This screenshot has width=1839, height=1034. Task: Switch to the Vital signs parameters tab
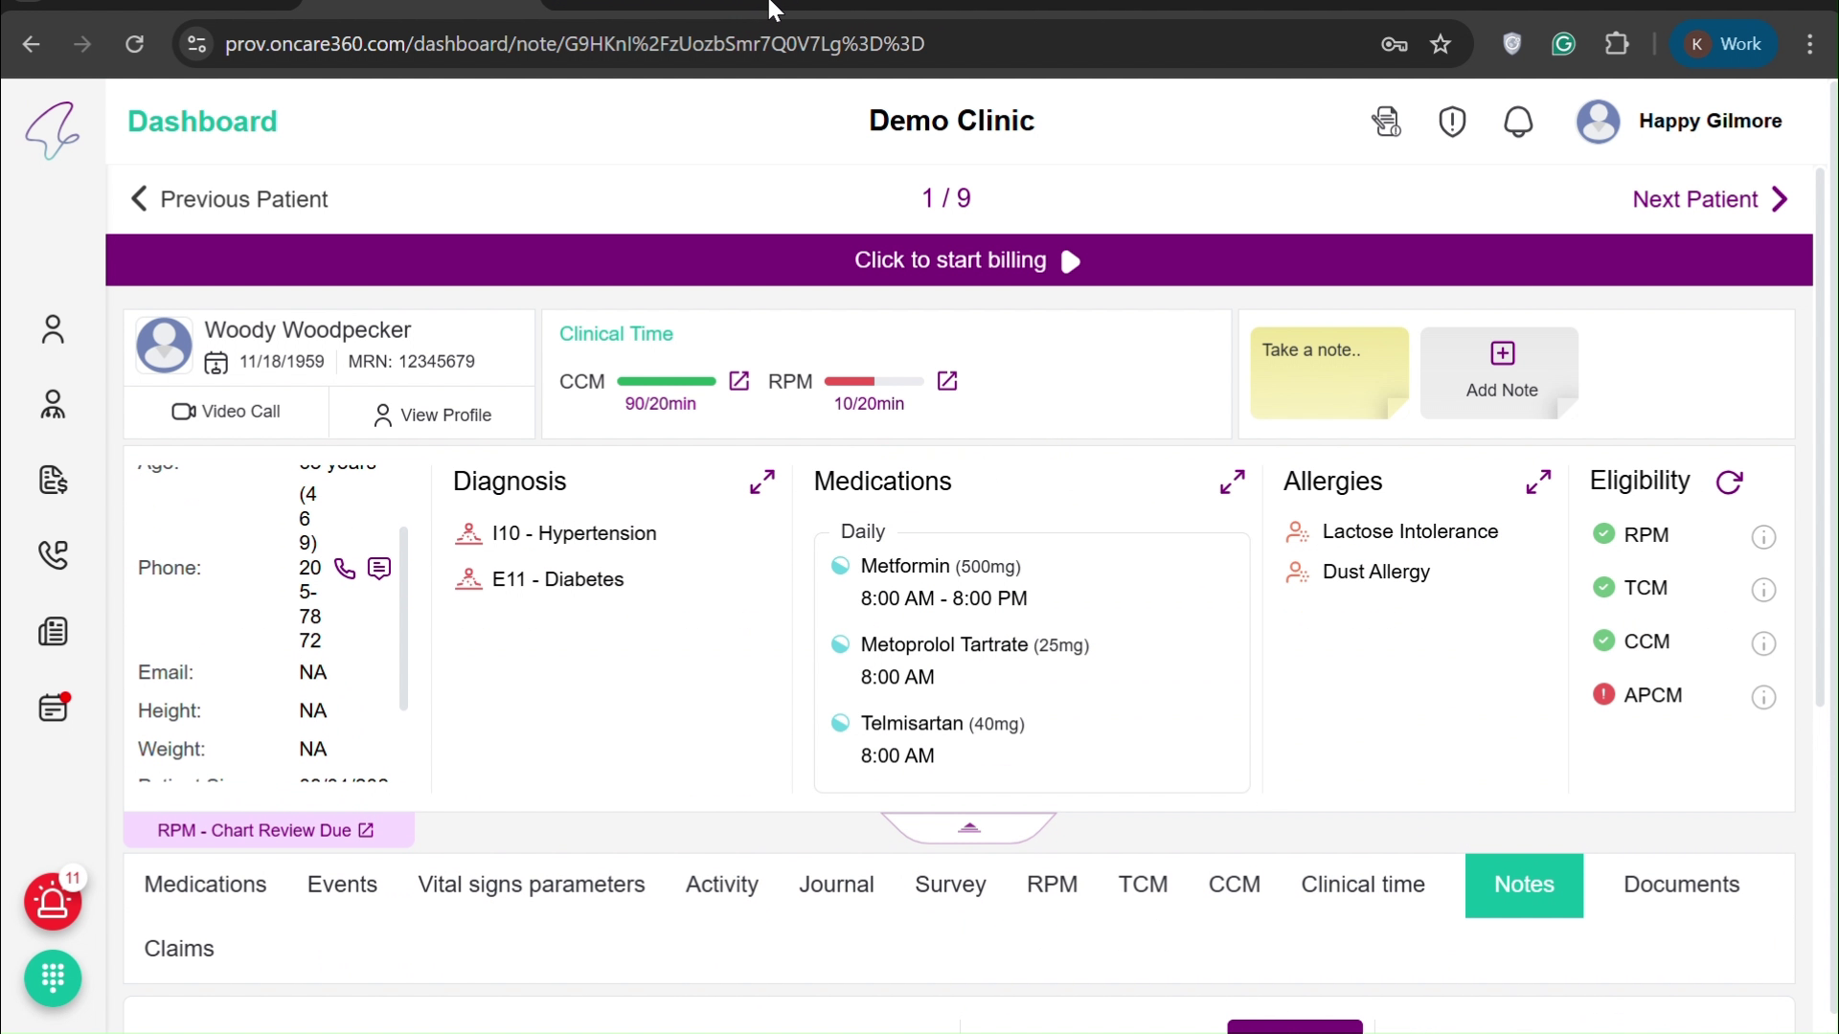click(532, 885)
